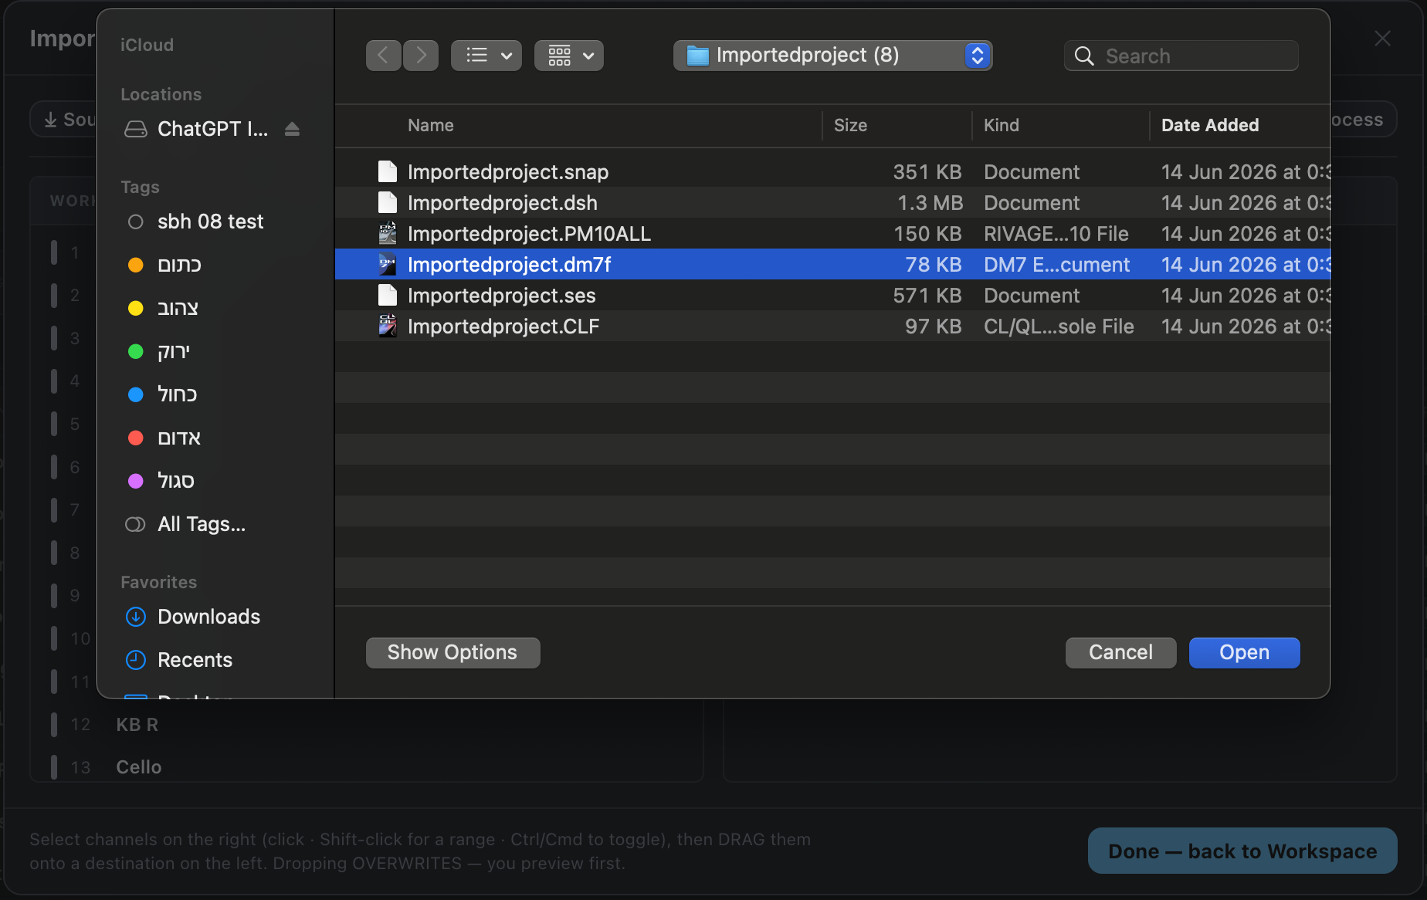Open the ChatGPT I... location
Image resolution: width=1427 pixels, height=900 pixels.
[196, 129]
